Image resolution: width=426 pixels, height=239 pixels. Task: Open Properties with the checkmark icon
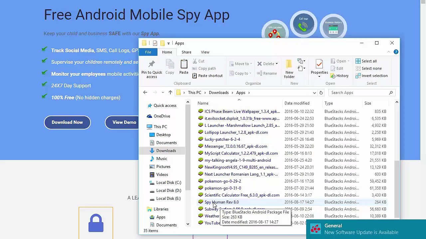click(x=319, y=64)
